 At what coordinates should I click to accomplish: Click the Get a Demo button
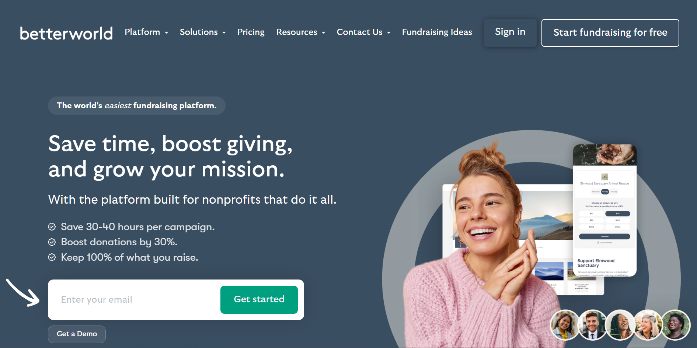(77, 334)
